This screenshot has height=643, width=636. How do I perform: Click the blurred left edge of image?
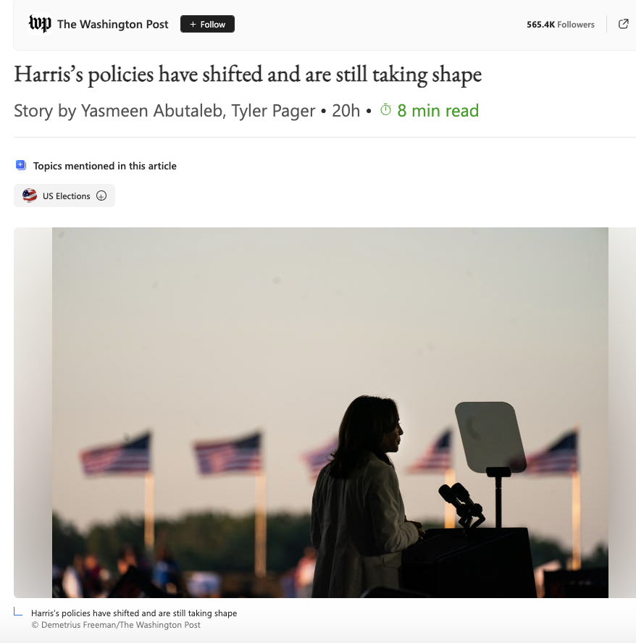[x=33, y=413]
